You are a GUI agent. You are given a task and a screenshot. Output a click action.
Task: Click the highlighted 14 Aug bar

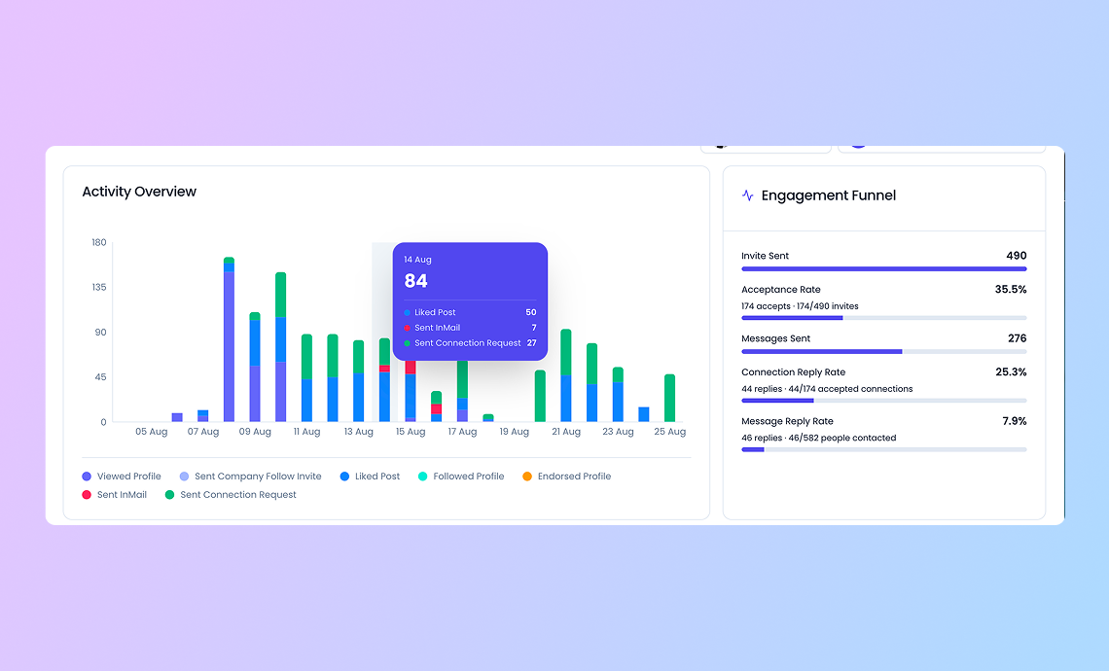(385, 379)
